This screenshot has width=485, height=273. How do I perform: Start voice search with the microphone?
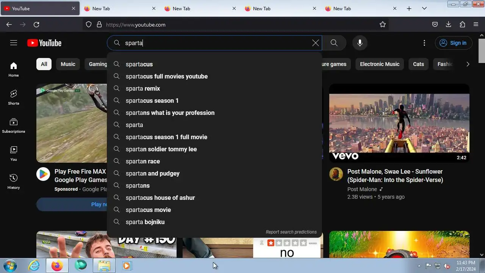[360, 43]
